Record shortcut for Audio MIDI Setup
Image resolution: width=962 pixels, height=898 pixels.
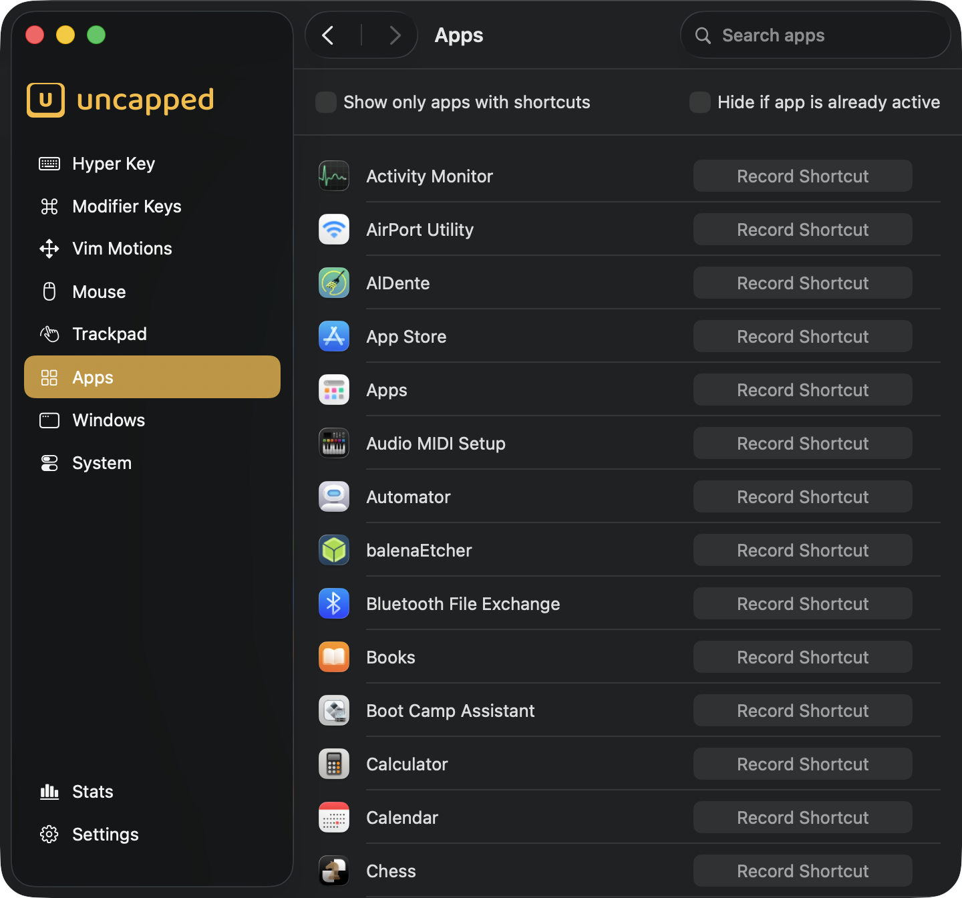[x=802, y=443]
